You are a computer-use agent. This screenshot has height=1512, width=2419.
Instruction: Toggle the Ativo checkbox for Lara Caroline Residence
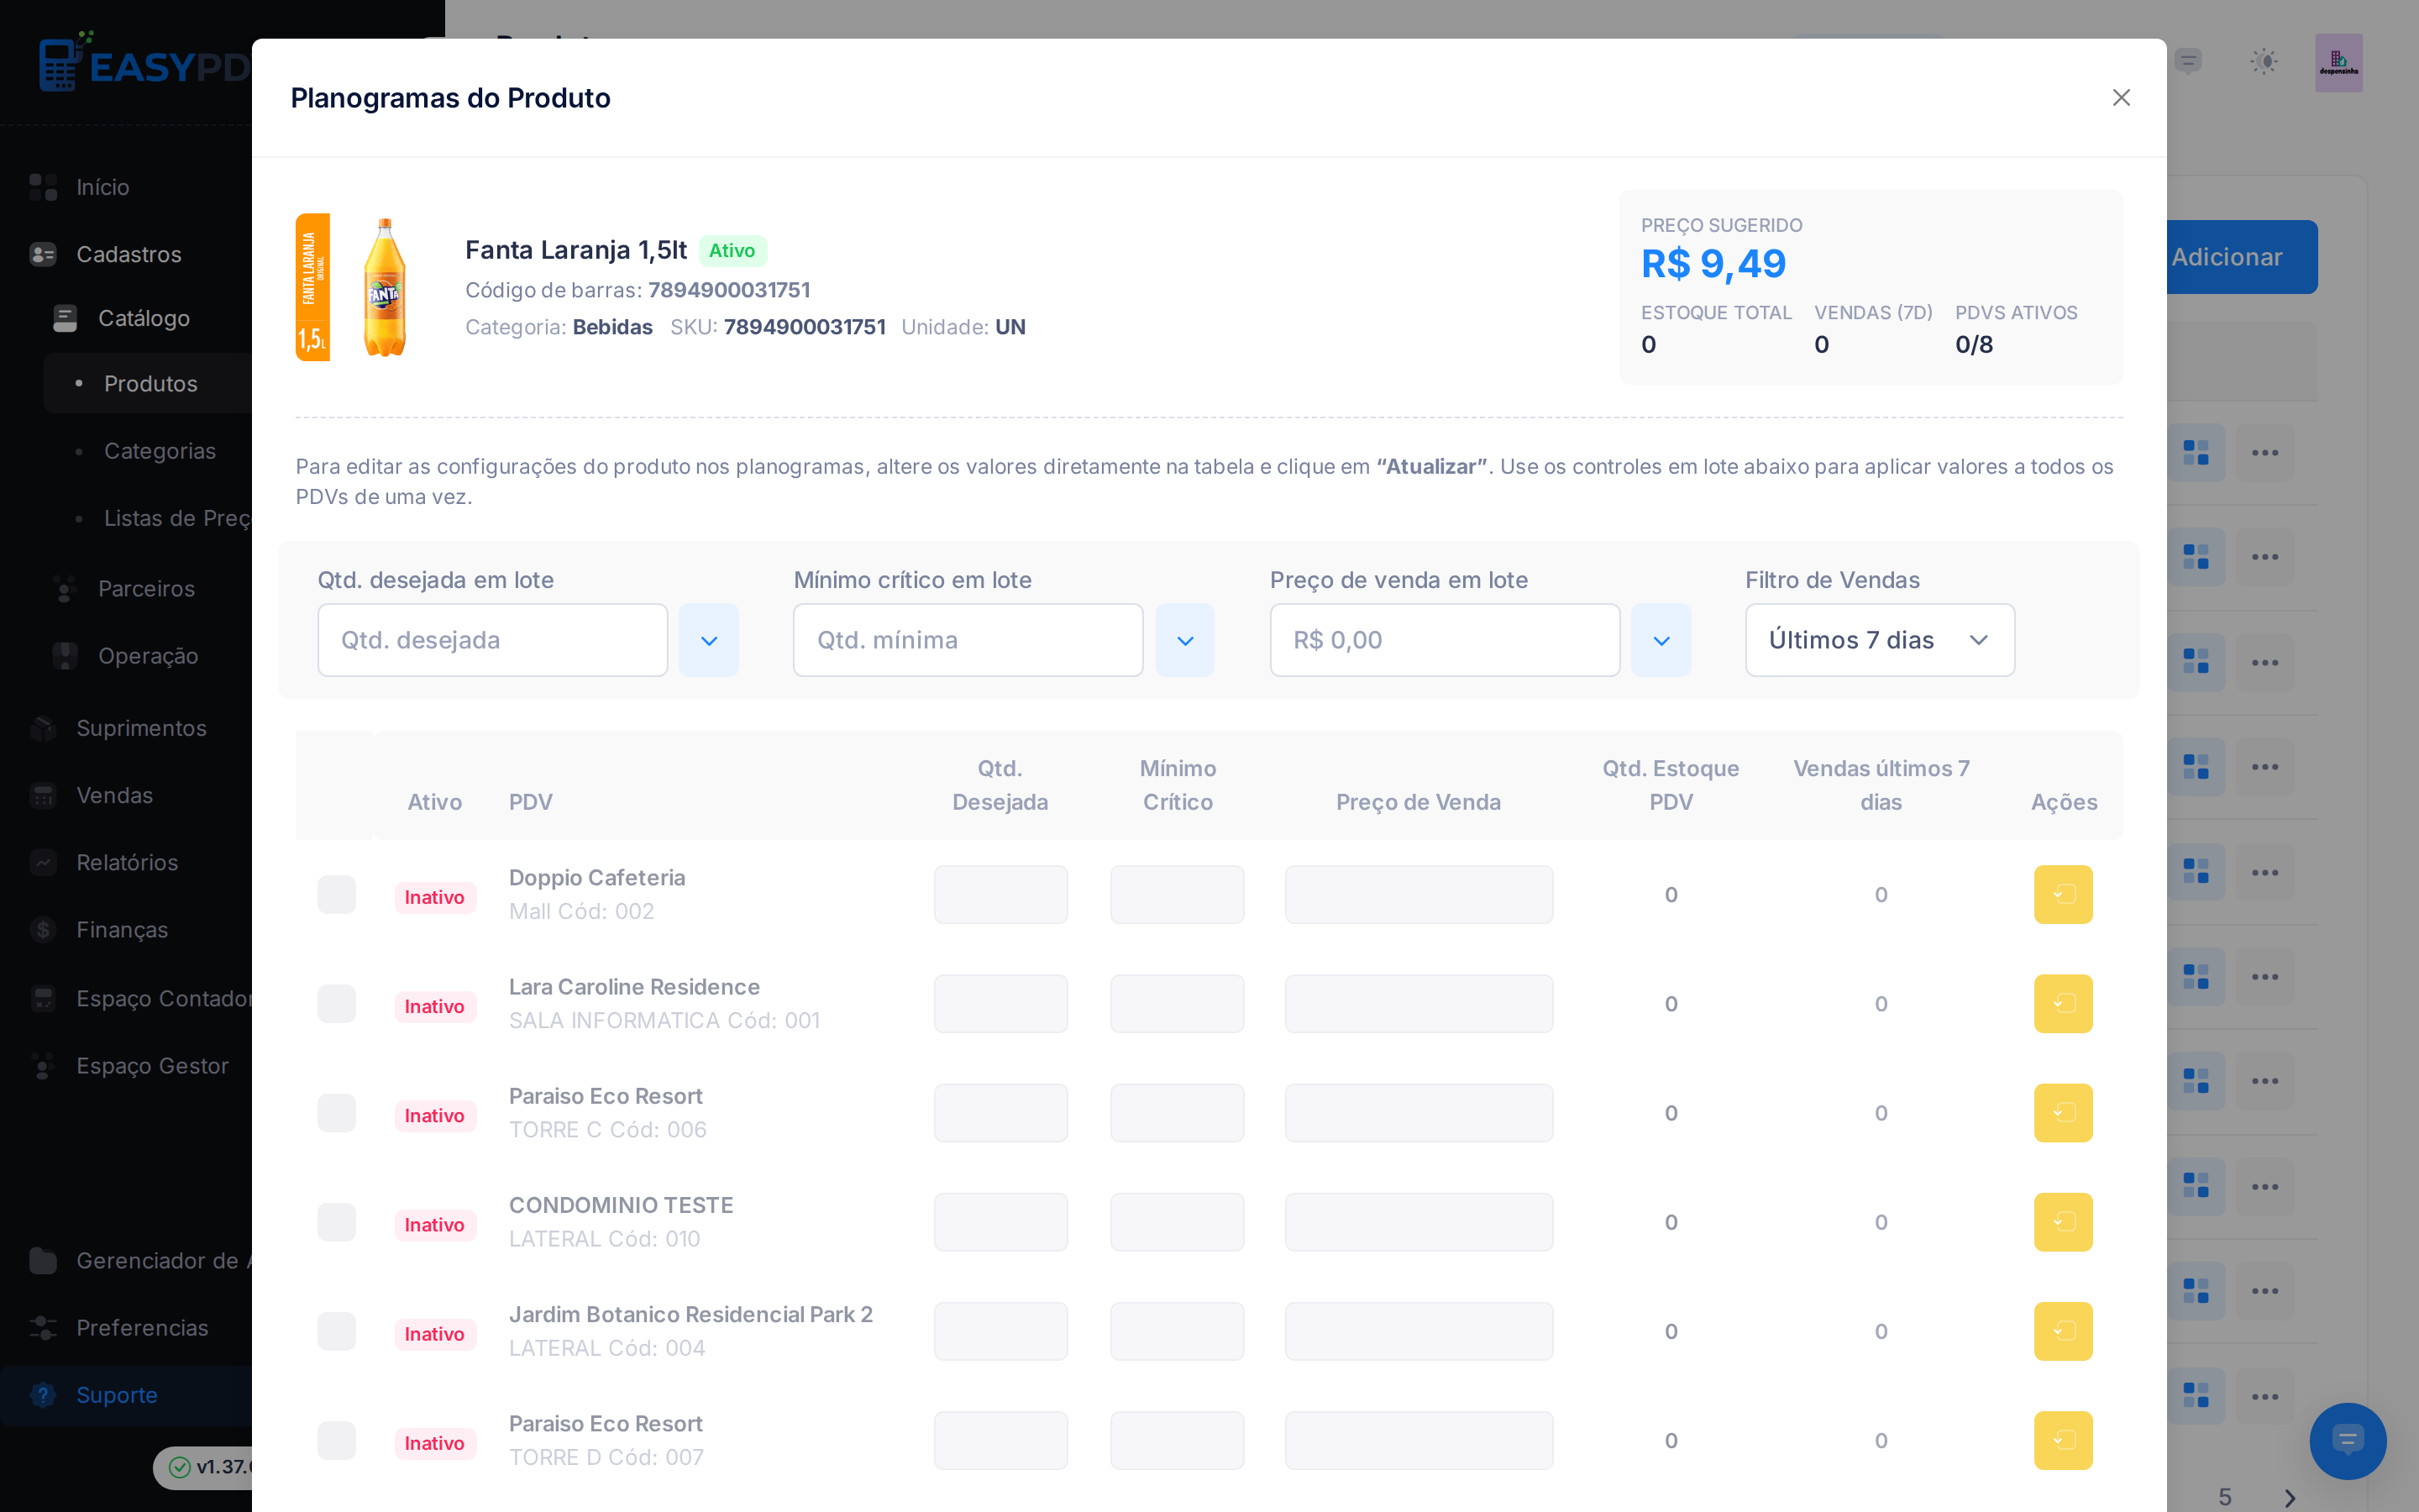point(337,1003)
